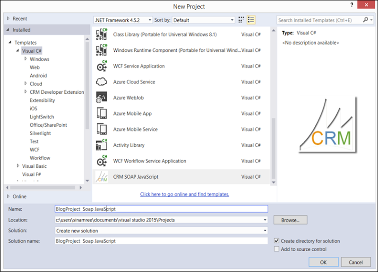Expand the Recent section
This screenshot has width=378, height=272.
[8, 18]
